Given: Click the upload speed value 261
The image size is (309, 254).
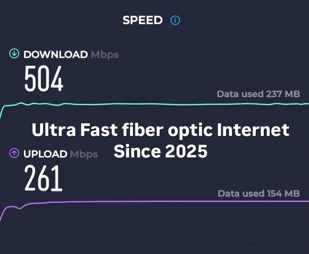Looking at the screenshot, I should click(43, 178).
